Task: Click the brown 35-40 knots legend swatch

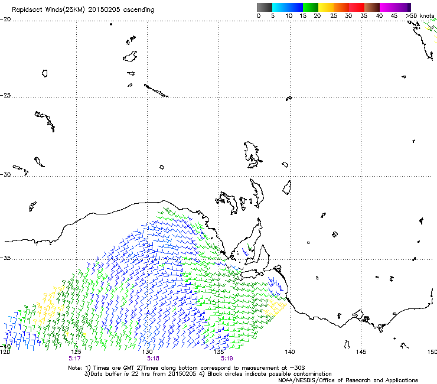Action: [x=372, y=8]
